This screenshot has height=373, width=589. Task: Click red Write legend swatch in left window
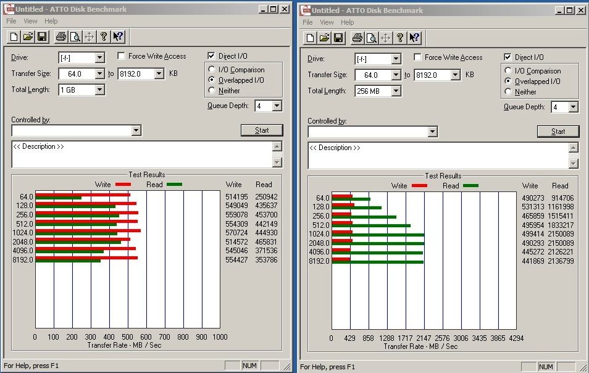click(123, 185)
